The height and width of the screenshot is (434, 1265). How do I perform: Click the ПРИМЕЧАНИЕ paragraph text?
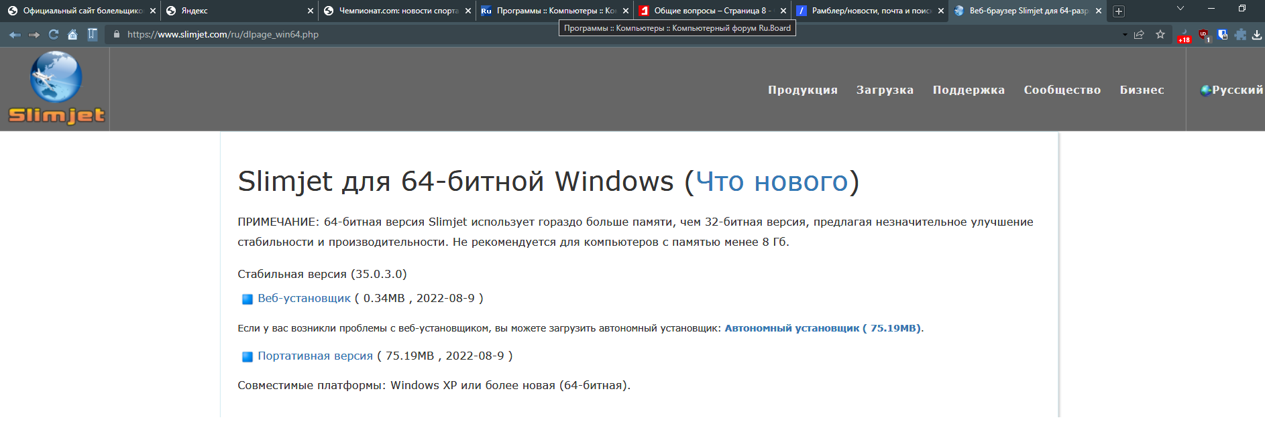[x=635, y=232]
